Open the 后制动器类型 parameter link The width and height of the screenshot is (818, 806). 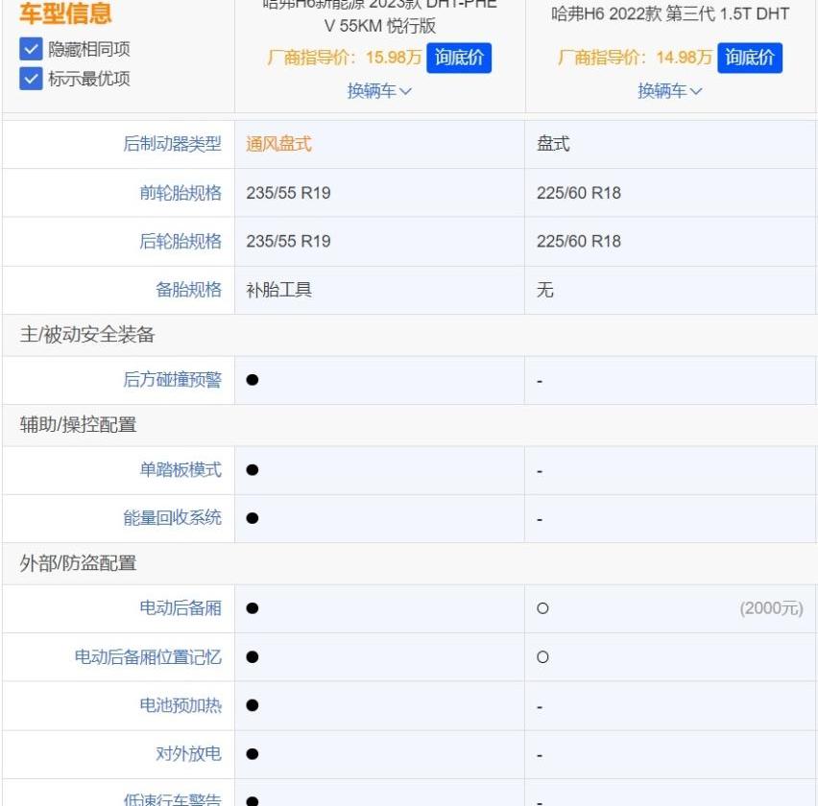tap(172, 144)
